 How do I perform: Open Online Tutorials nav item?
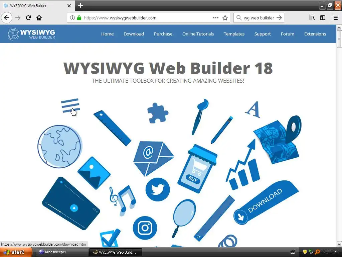click(198, 34)
